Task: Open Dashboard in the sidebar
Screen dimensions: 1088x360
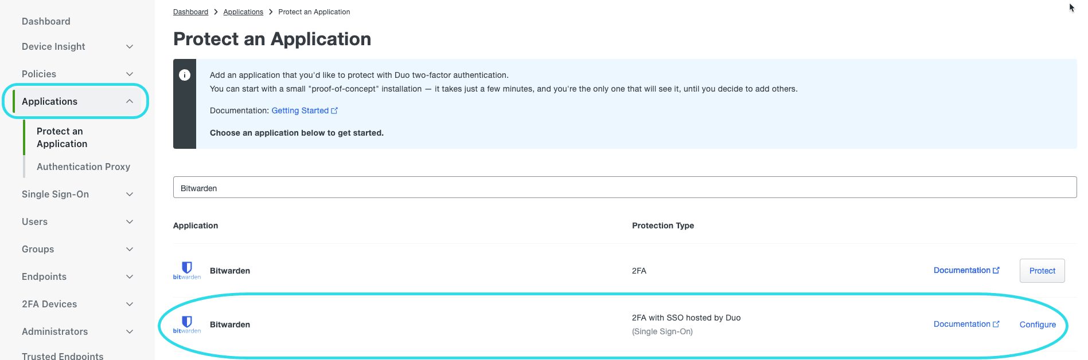Action: click(x=46, y=21)
